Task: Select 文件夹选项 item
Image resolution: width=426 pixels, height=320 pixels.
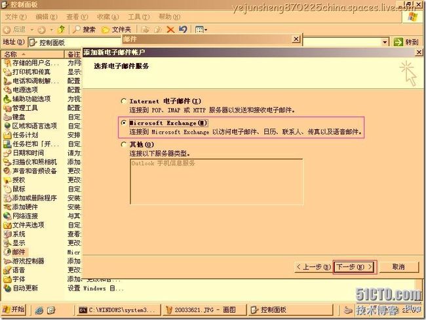Action: point(24,225)
